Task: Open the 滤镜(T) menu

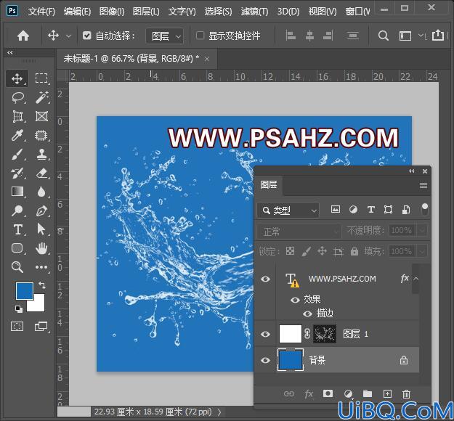Action: click(x=254, y=12)
